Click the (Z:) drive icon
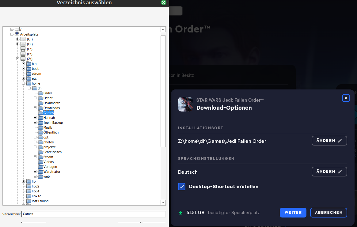Screen dimensions: 357x227 tap(23, 59)
